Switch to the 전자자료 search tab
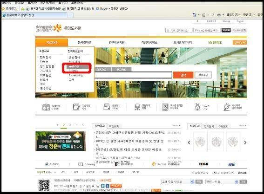Viewport: 264px width, 194px height. 122,69
